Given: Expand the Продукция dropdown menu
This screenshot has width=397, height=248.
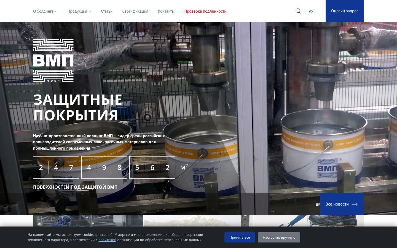Looking at the screenshot, I should coord(79,11).
